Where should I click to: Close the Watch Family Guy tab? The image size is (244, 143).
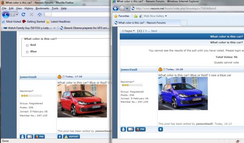tap(55, 28)
